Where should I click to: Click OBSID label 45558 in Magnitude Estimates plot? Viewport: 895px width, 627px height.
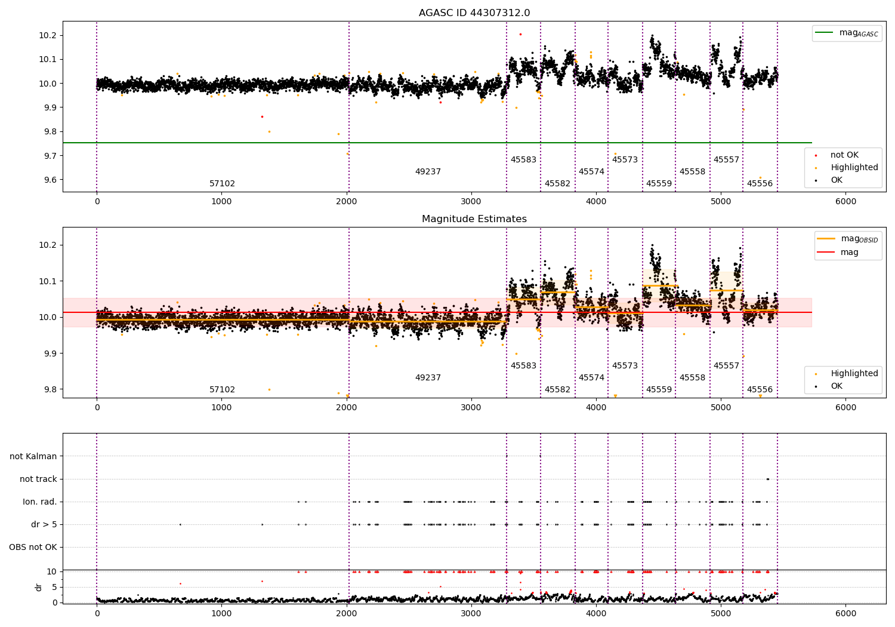tap(692, 378)
